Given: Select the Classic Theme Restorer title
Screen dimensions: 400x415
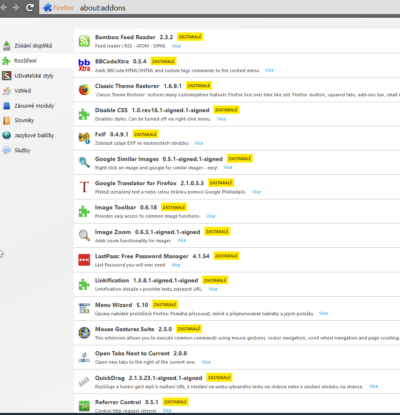Looking at the screenshot, I should pos(127,86).
